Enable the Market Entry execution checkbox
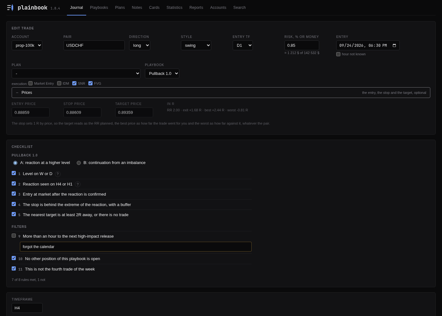Screen dimensions: 442x316 31,83
